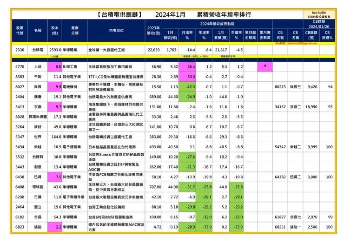
Task: Open the rexdashu168@gmail.com email address
Action: tap(301, 43)
